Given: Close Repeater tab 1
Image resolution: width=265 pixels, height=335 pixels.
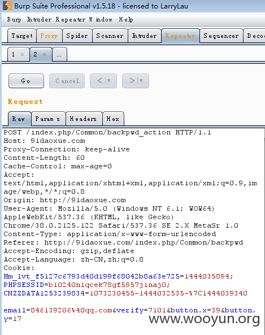Looking at the screenshot, I should [22, 54].
